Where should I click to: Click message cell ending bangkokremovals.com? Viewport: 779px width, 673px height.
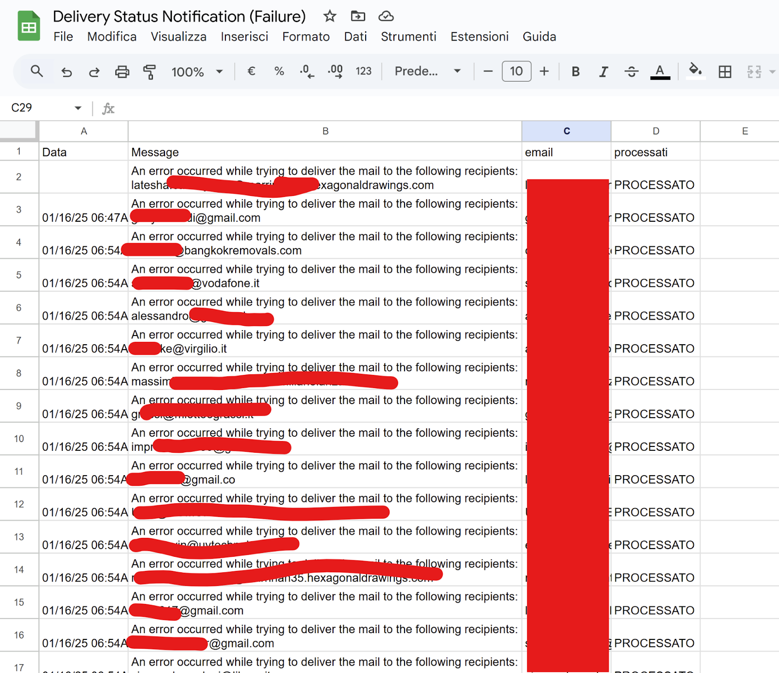point(325,243)
